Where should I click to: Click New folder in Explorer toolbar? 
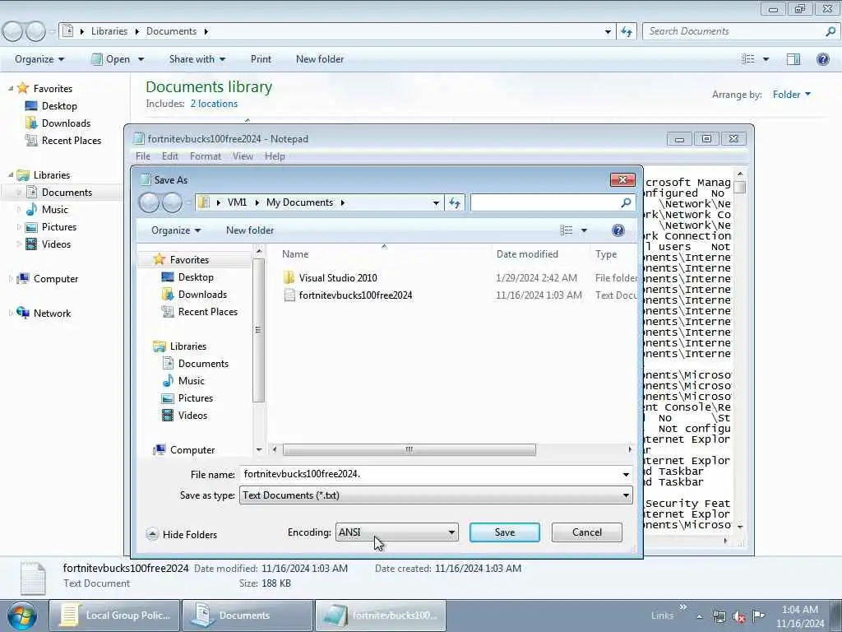point(320,59)
